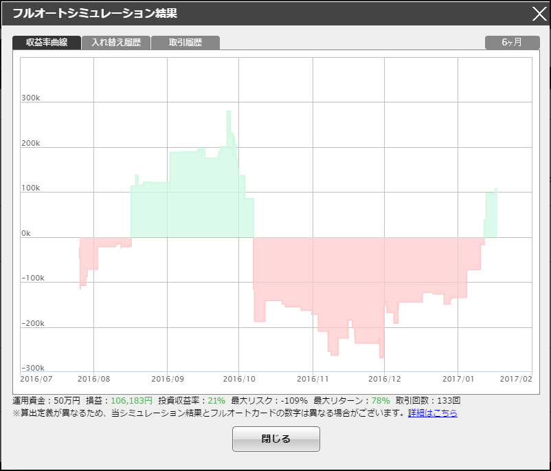The width and height of the screenshot is (551, 471).
Task: Click the 閉じる button
Action: point(276,439)
